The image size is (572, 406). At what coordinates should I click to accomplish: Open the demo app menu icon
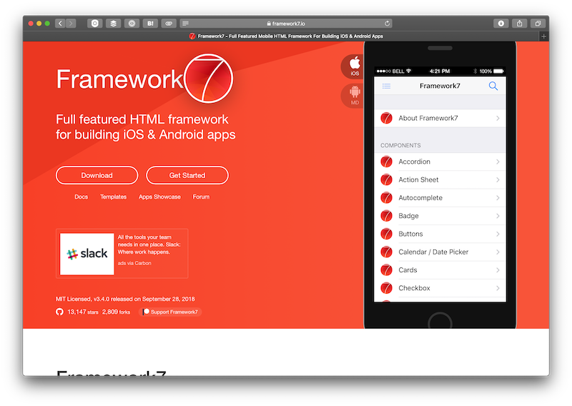click(386, 86)
